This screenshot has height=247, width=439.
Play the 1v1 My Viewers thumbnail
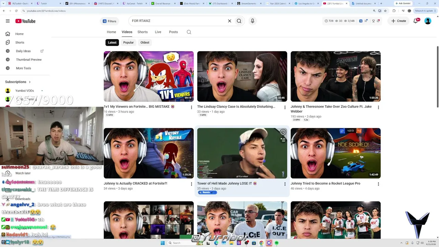point(149,77)
